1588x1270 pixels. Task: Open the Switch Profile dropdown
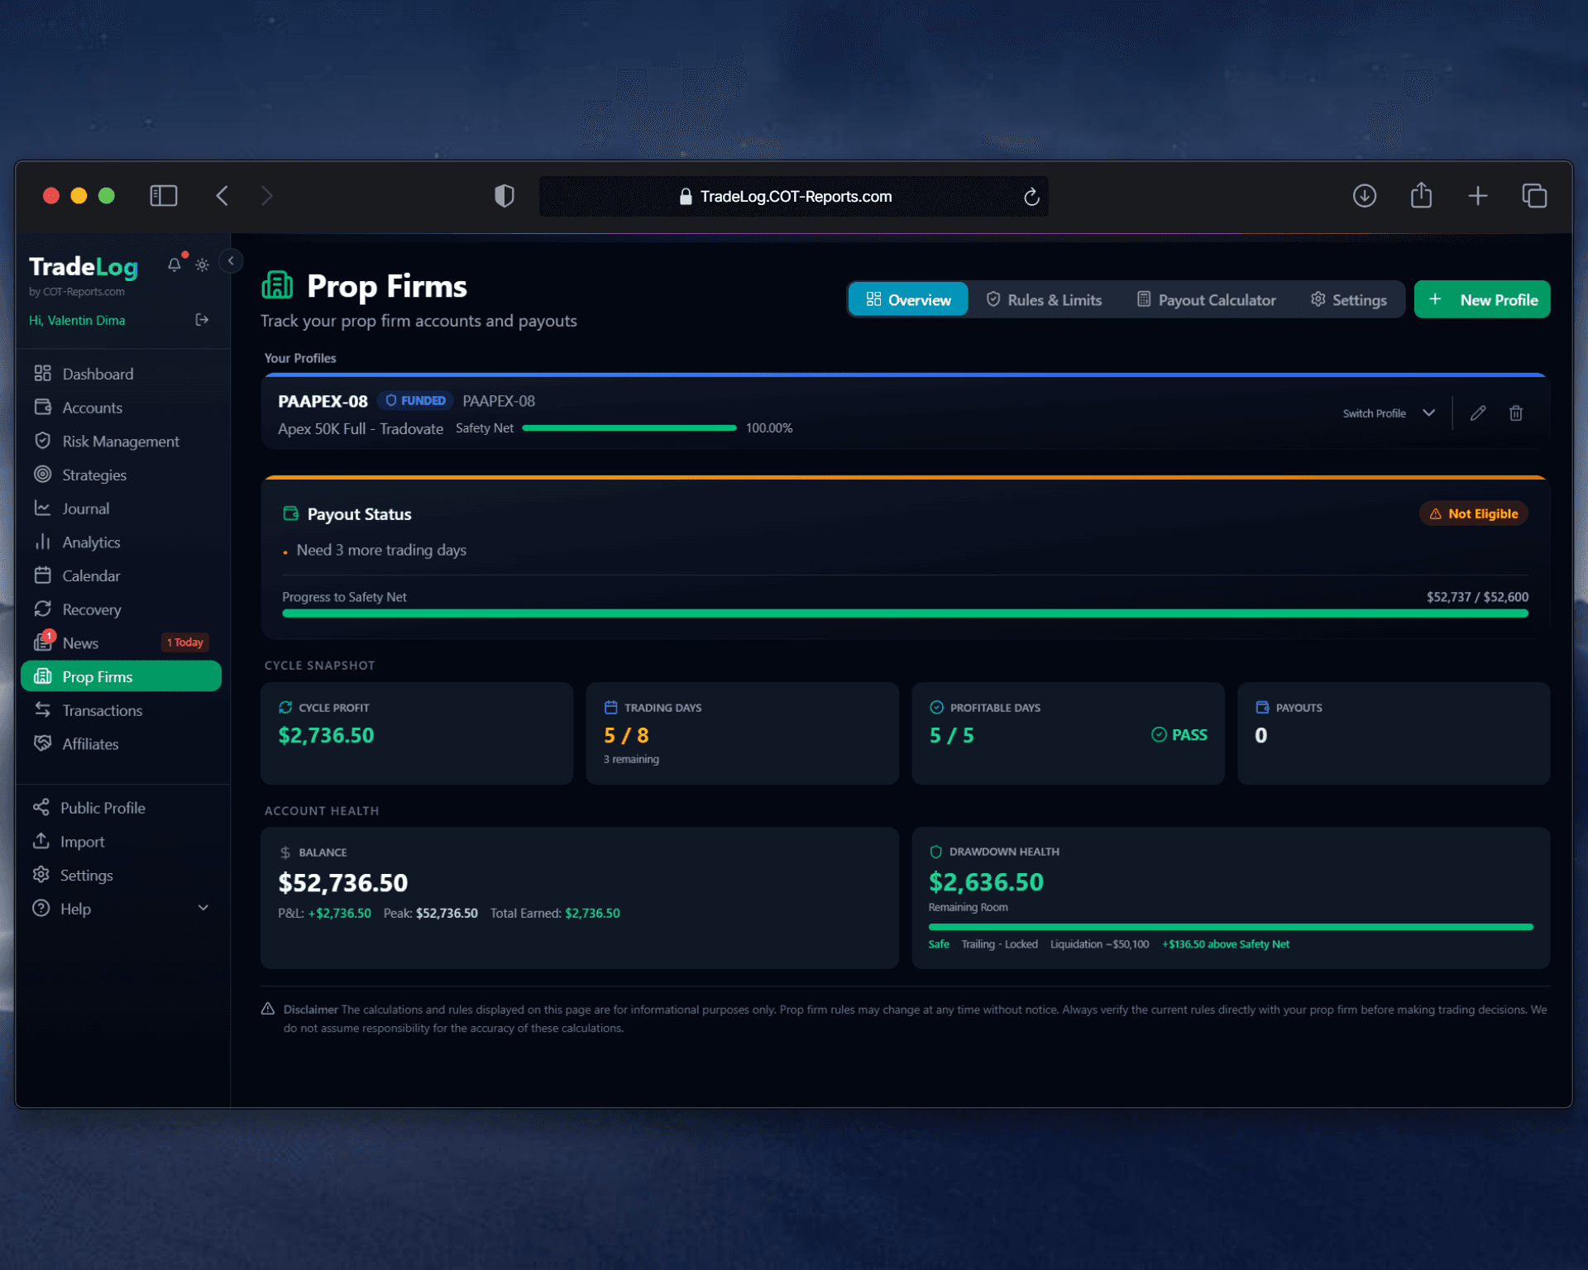1388,413
